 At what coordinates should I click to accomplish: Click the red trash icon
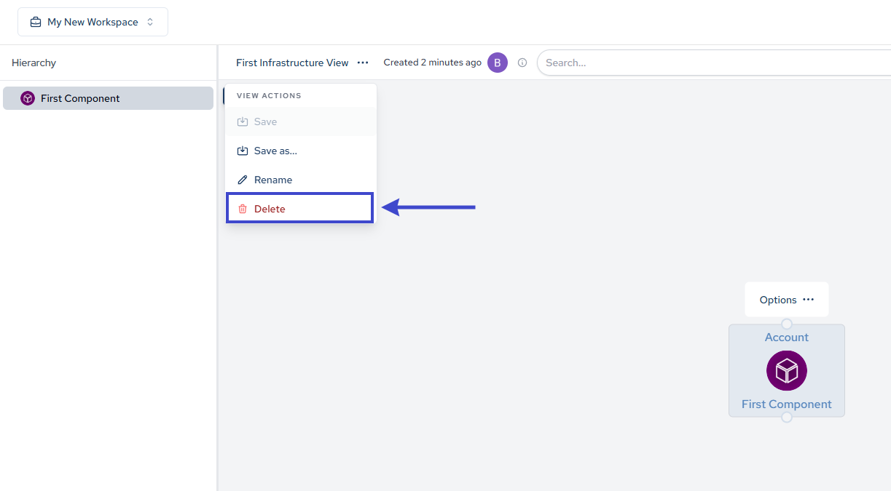point(243,209)
